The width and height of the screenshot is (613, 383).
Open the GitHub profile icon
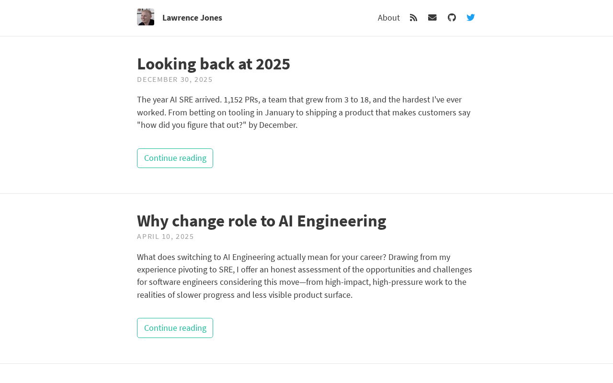[452, 18]
